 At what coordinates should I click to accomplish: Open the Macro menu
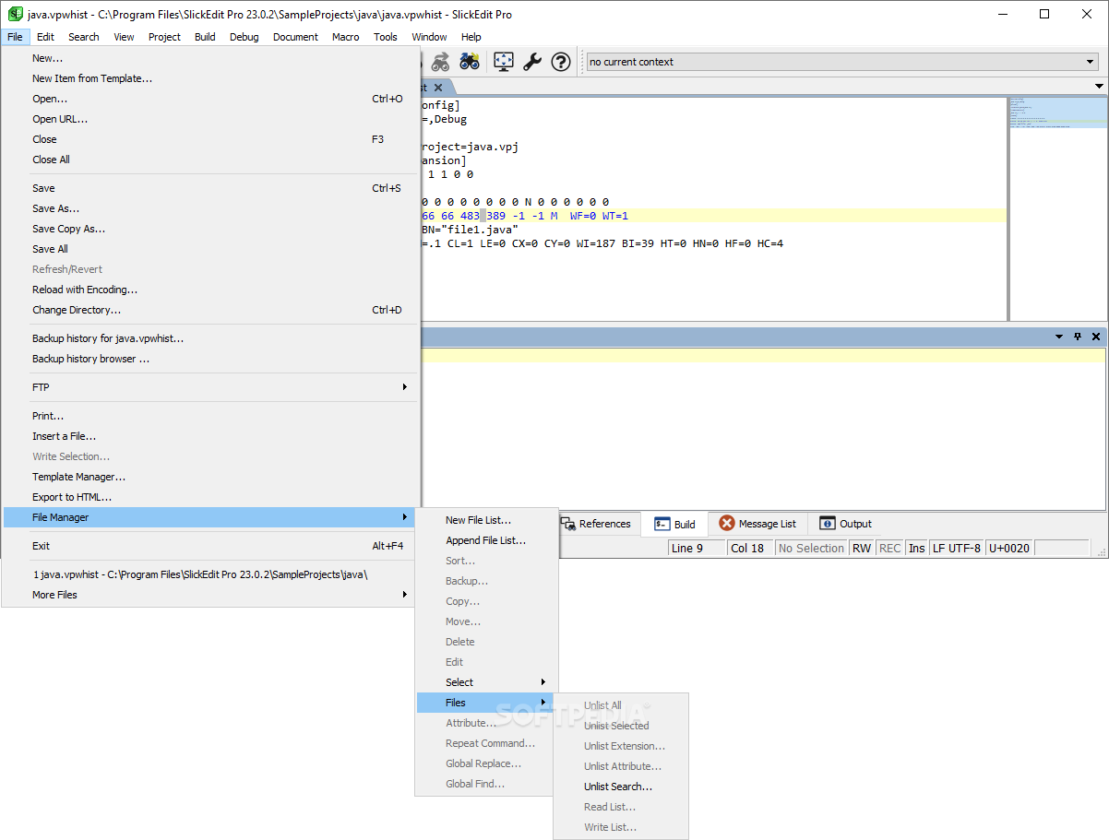pyautogui.click(x=346, y=37)
